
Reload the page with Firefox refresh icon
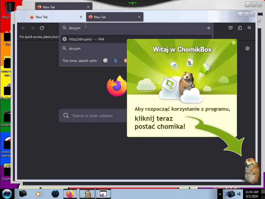point(42,28)
